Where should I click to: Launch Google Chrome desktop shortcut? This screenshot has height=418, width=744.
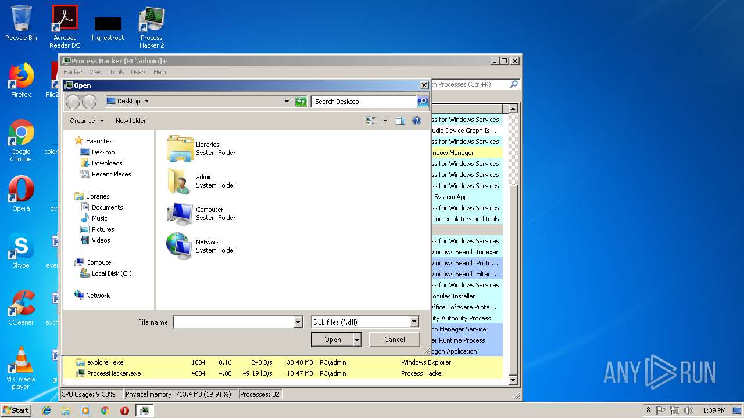point(21,140)
